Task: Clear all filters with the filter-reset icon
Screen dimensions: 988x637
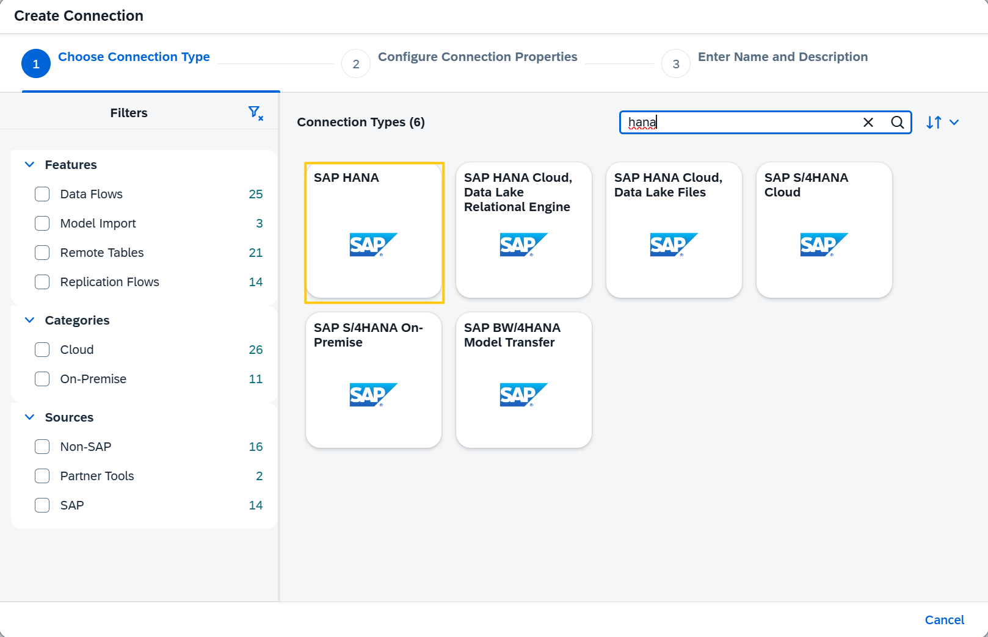Action: click(256, 113)
